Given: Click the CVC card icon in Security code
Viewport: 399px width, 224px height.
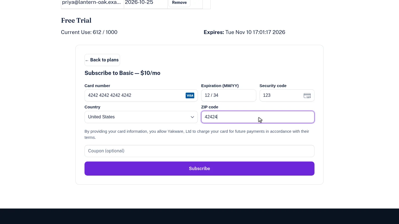Looking at the screenshot, I should (307, 96).
